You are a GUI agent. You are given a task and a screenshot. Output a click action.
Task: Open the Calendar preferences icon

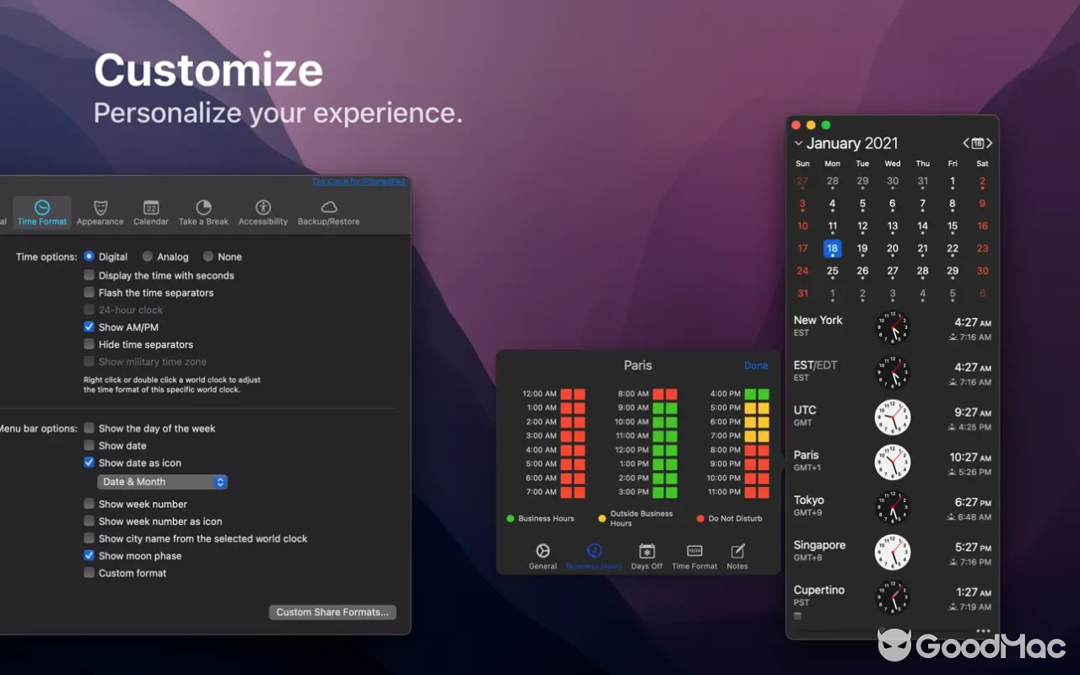(151, 208)
